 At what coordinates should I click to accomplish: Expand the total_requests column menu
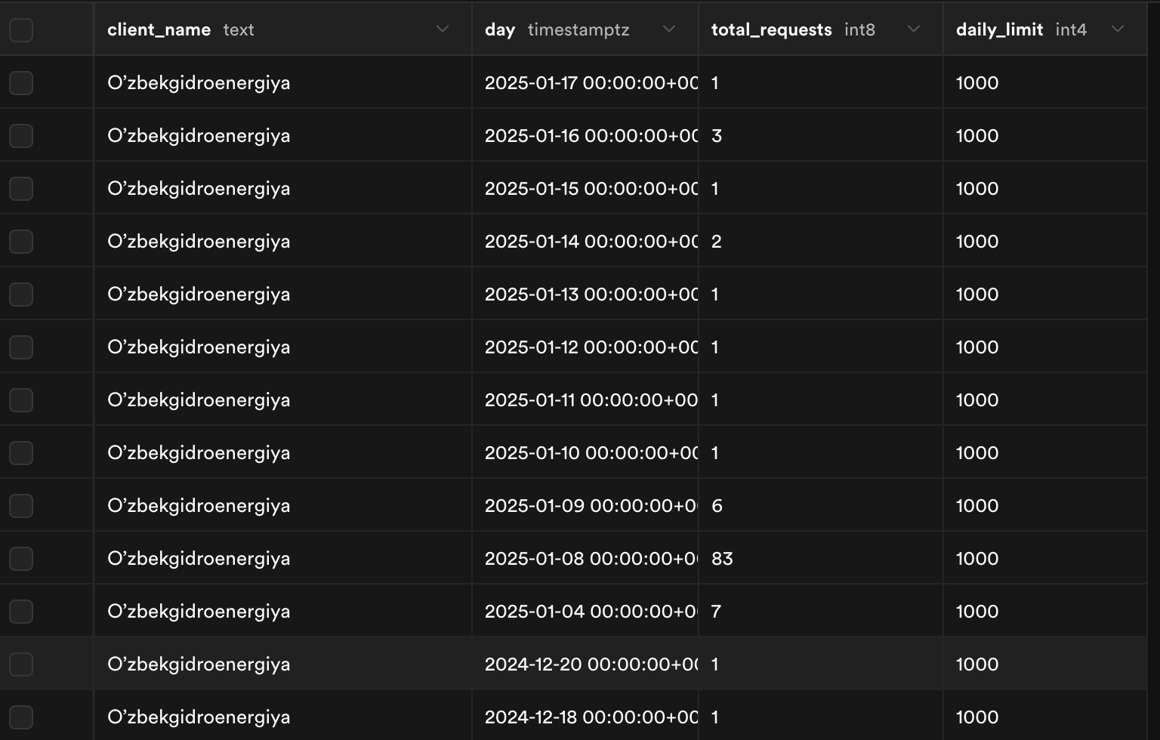(914, 29)
